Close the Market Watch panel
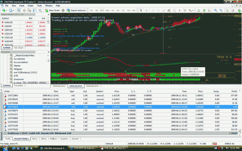The height and width of the screenshot is (151, 242). 48,14
